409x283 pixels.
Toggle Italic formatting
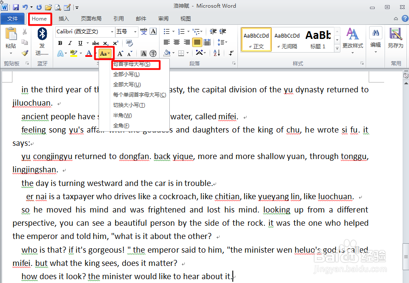(x=70, y=43)
